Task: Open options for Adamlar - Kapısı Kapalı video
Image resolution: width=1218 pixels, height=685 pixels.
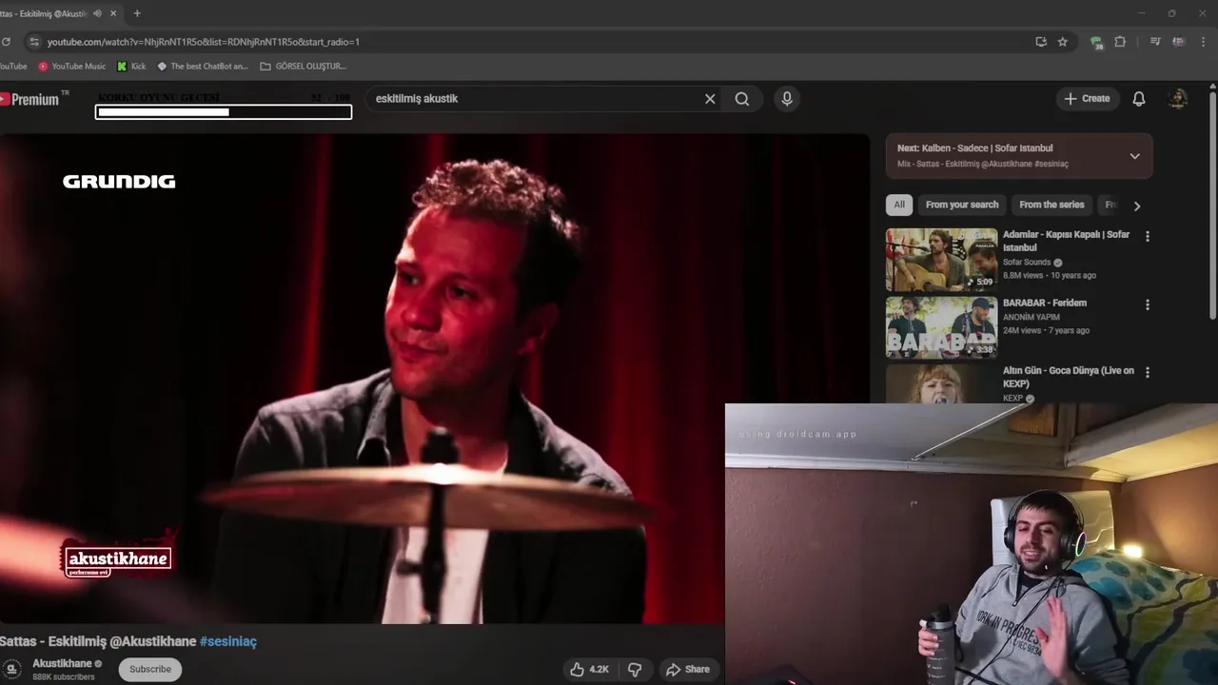Action: point(1147,236)
